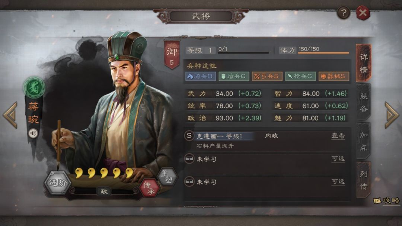The image size is (402, 226).
Task: Click the question mark help icon
Action: pyautogui.click(x=344, y=12)
